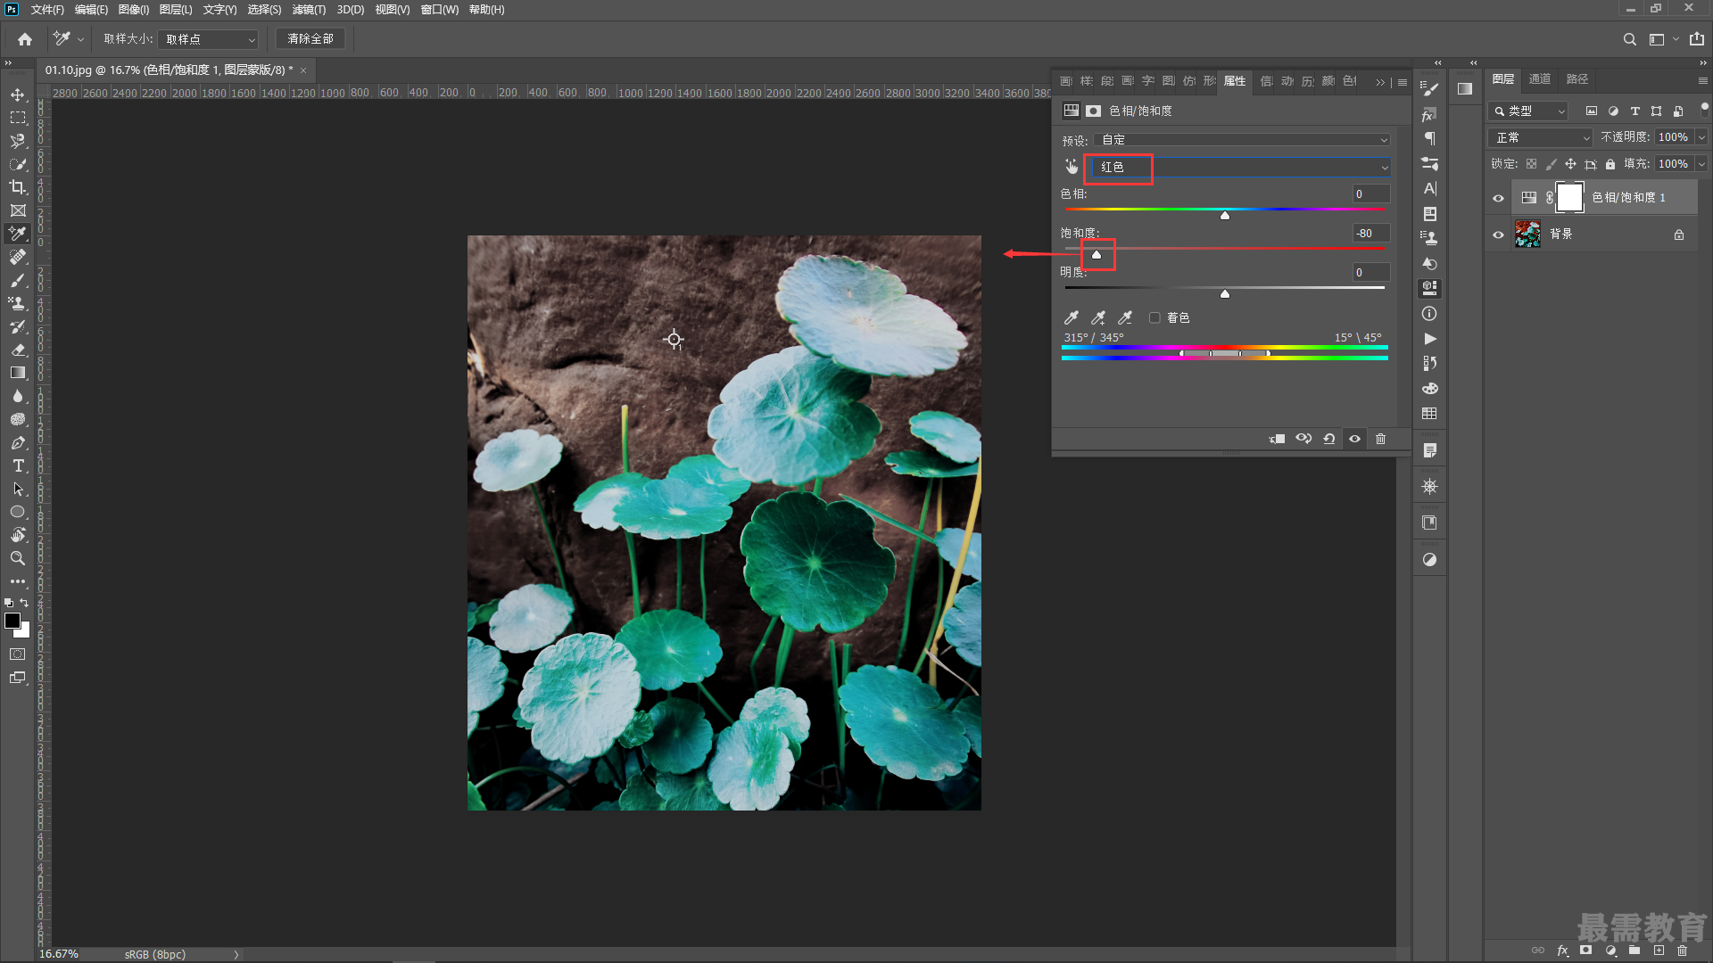Toggle layer filter on/off switch
Image resolution: width=1713 pixels, height=963 pixels.
1704,108
